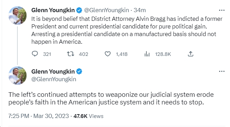Screen dimensions: 230x127
Task: Open more options on the first tweet
Action: (222, 10)
